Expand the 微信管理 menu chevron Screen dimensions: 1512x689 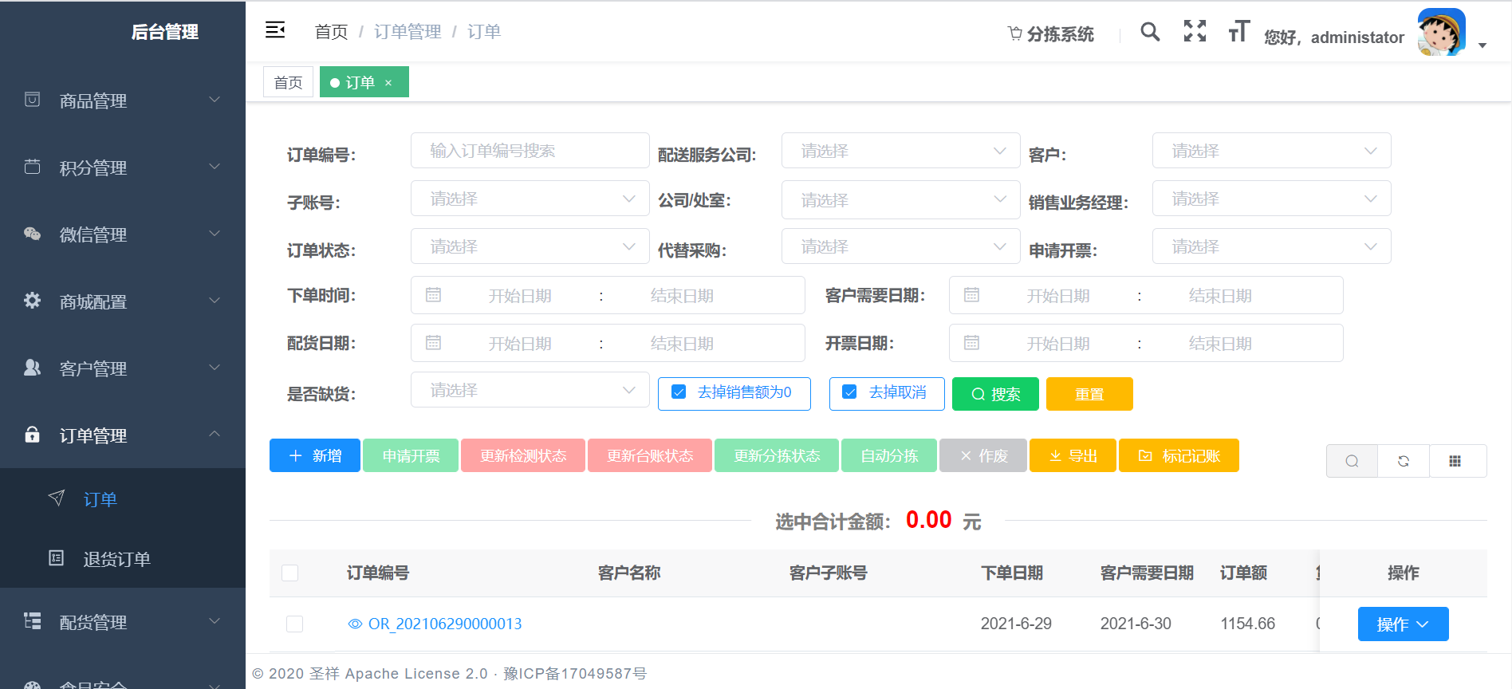click(215, 234)
